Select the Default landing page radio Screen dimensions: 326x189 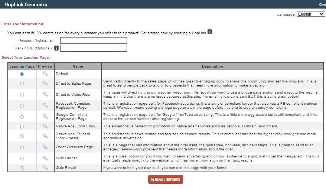click(x=22, y=74)
